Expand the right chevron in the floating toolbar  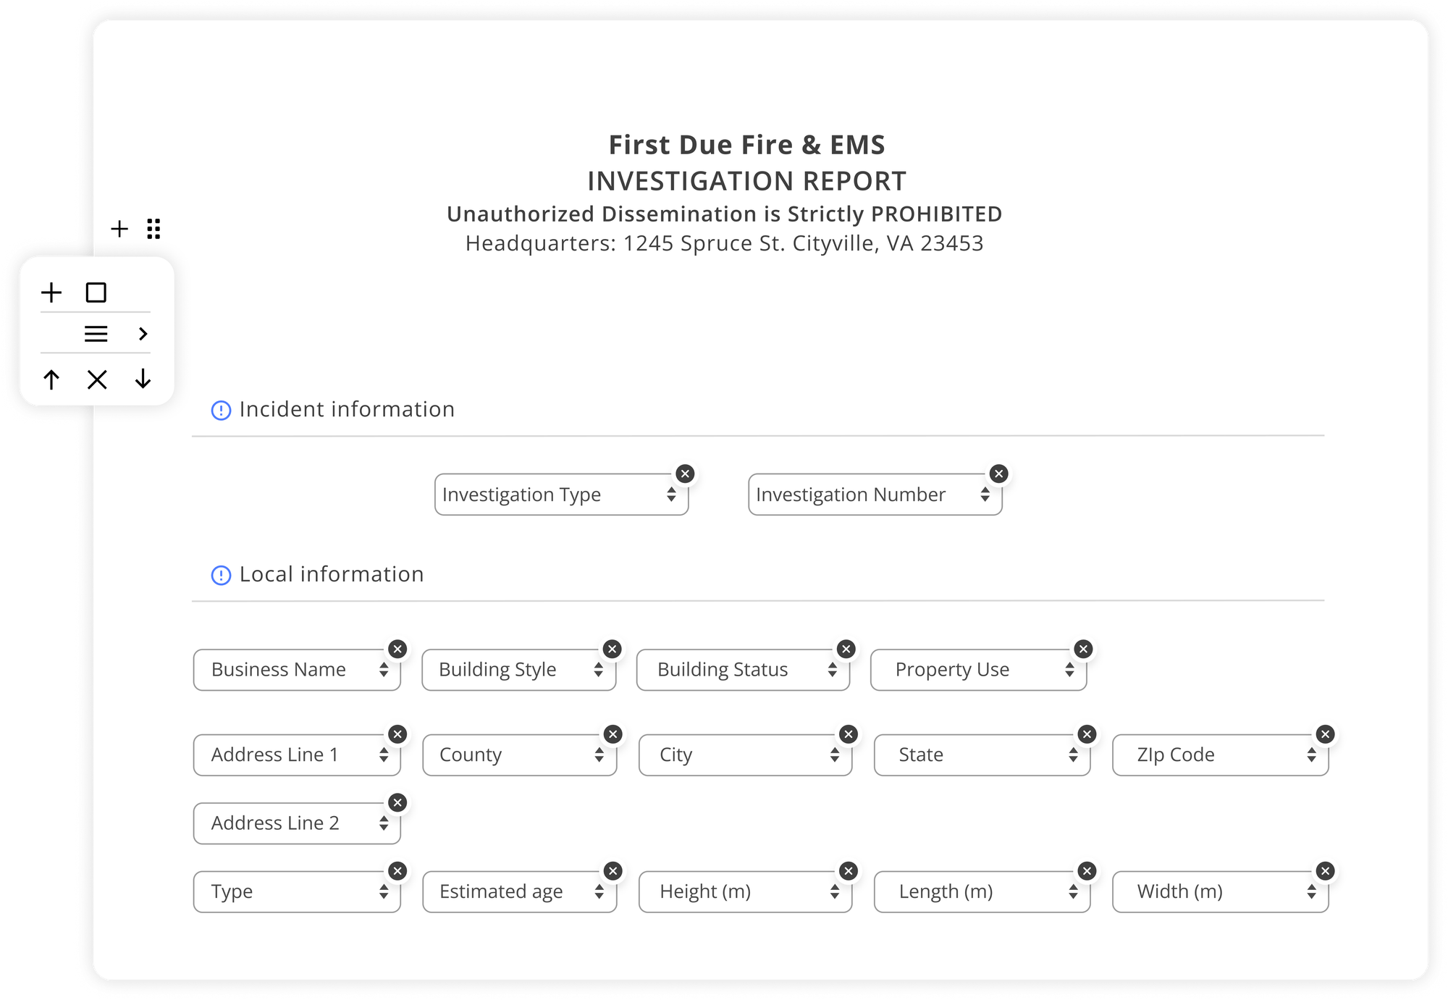click(142, 334)
